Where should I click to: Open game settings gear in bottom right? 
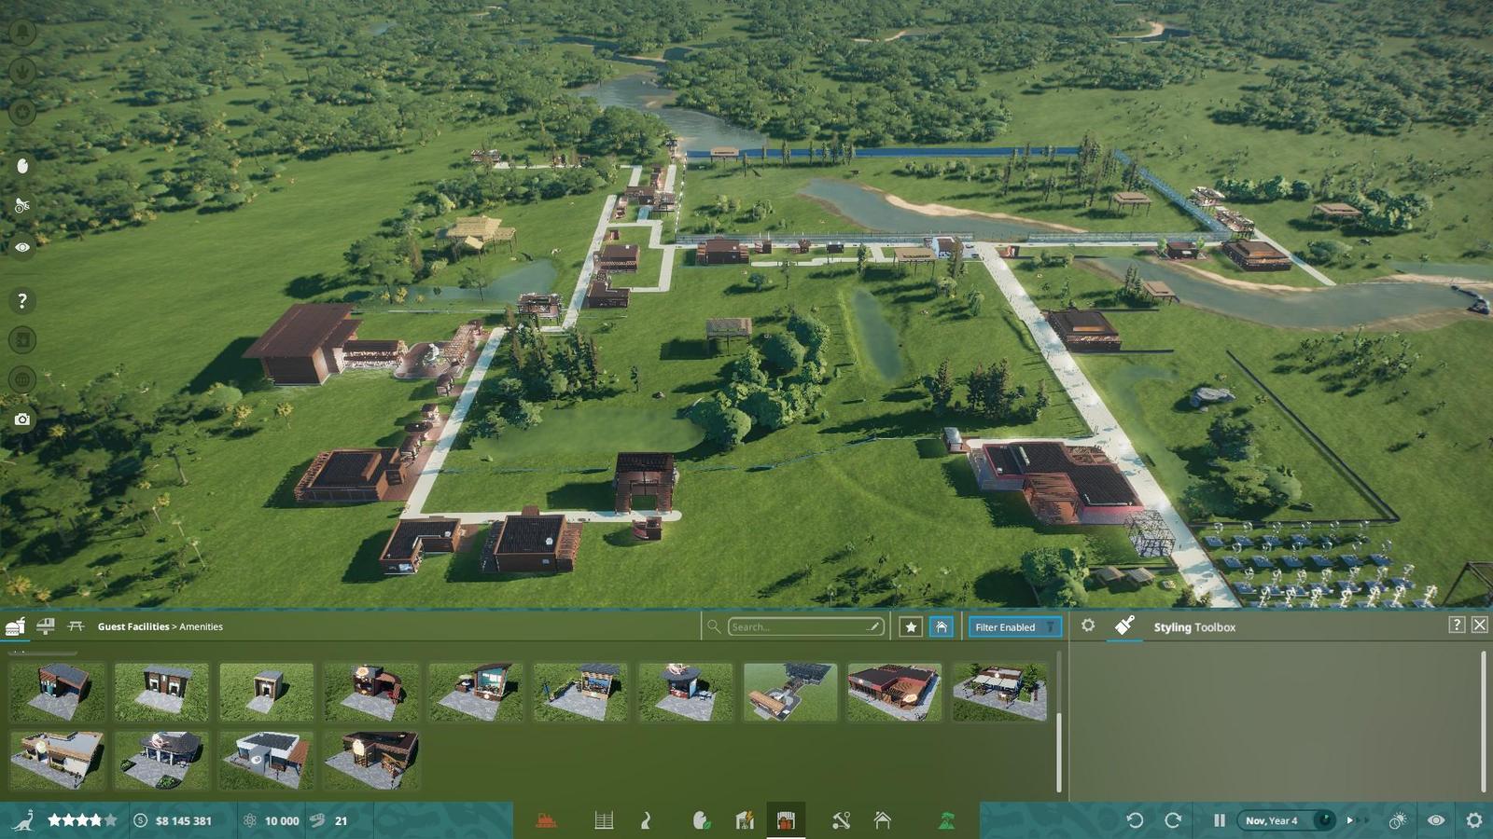(1473, 820)
